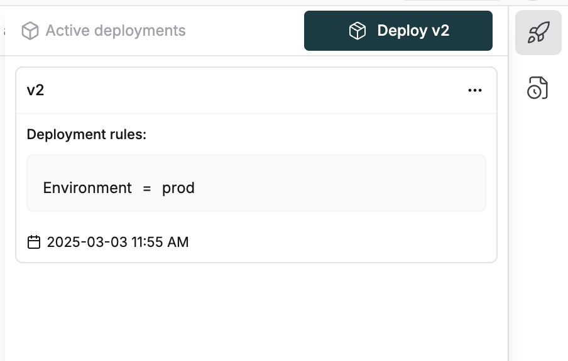Select the 2025-03-03 11:55 AM timestamp
The width and height of the screenshot is (568, 361).
(117, 242)
